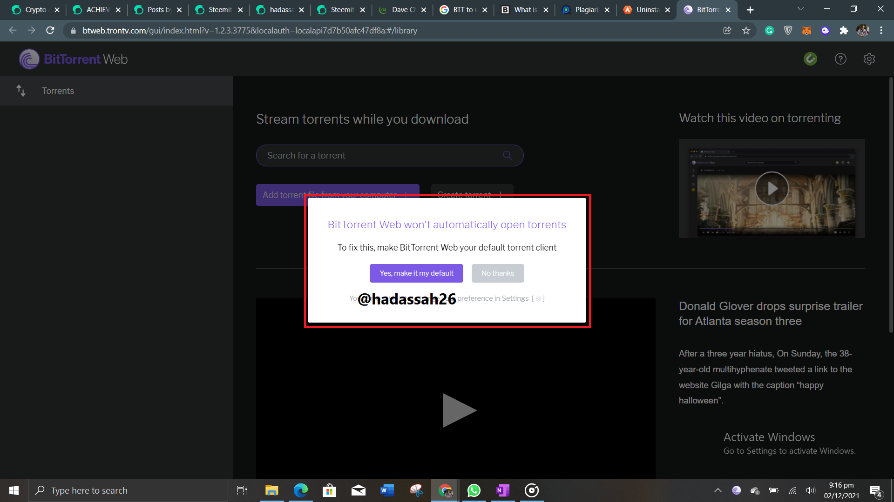Click Yes, make it my default

pyautogui.click(x=416, y=273)
